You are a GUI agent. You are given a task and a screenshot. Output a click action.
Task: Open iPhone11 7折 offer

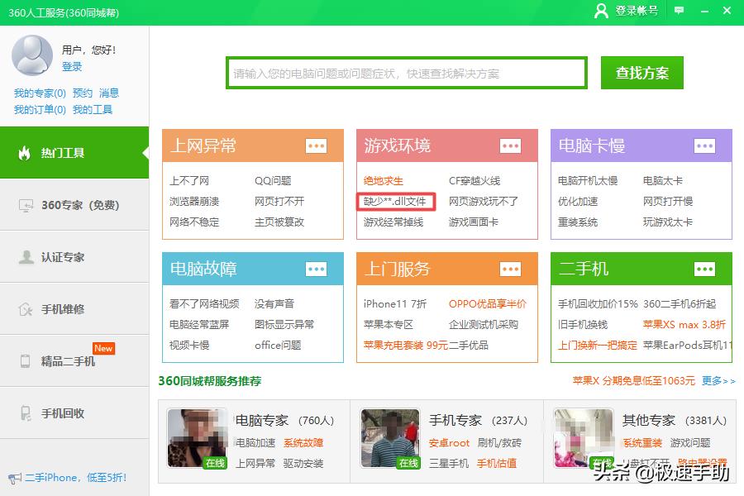395,303
